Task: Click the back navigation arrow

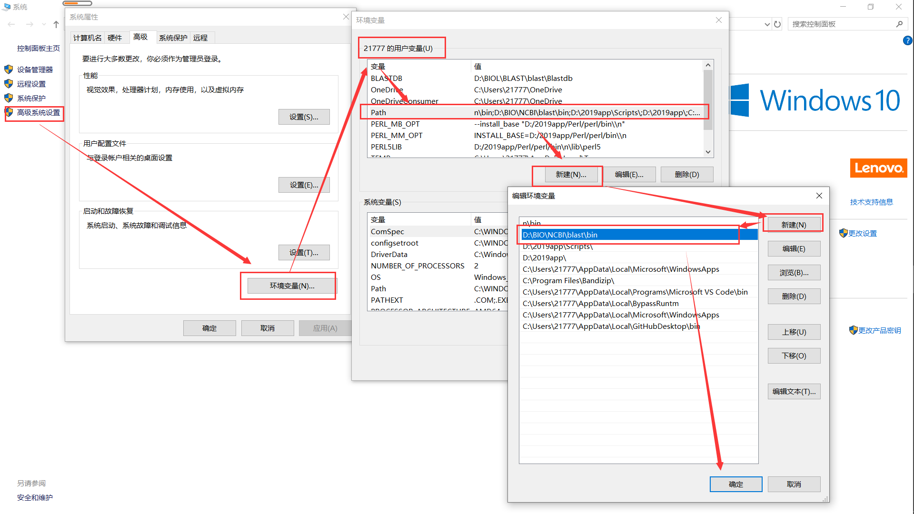Action: click(x=11, y=24)
